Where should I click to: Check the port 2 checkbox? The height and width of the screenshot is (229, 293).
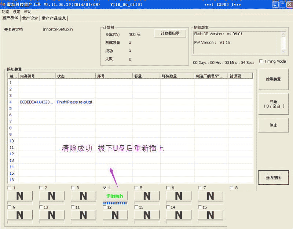click(41, 188)
